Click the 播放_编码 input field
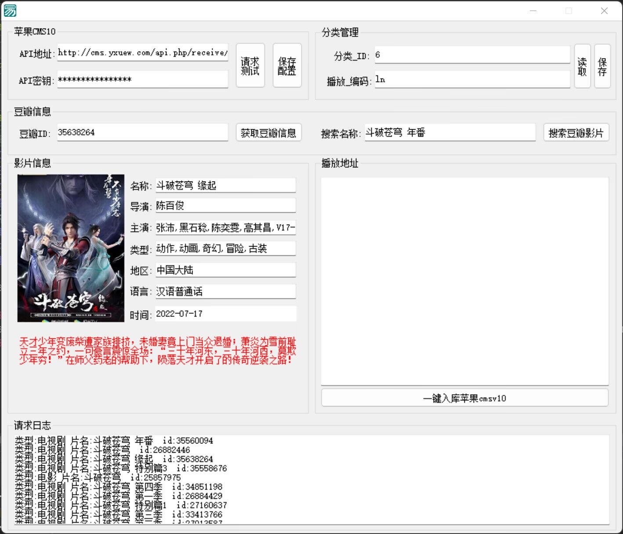The width and height of the screenshot is (623, 534). click(472, 80)
